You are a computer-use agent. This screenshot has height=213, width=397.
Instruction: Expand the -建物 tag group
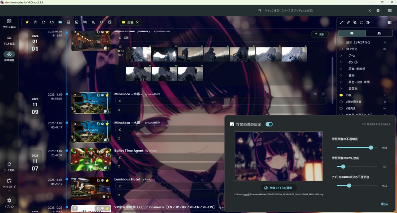click(x=341, y=75)
